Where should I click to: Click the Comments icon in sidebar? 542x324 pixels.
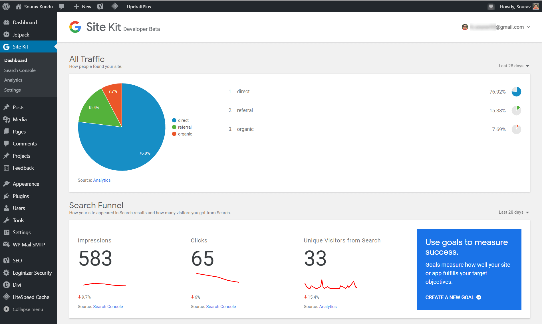(x=6, y=143)
